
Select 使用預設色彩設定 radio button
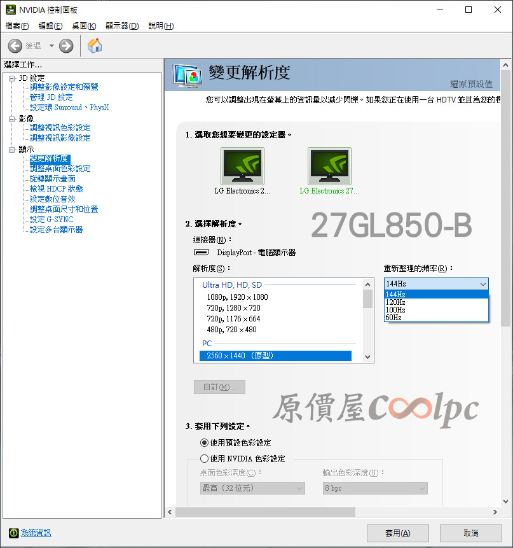click(x=204, y=442)
